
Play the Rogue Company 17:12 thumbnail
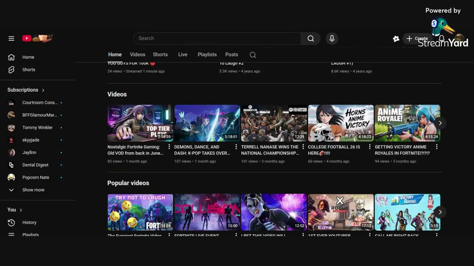[341, 212]
